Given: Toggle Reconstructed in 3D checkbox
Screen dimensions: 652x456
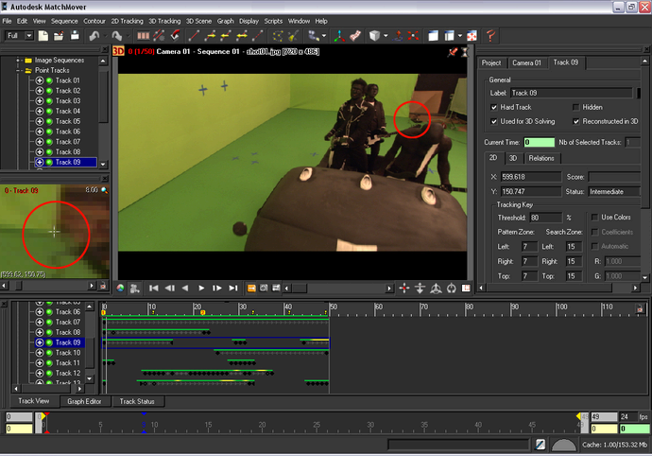Looking at the screenshot, I should (x=575, y=122).
